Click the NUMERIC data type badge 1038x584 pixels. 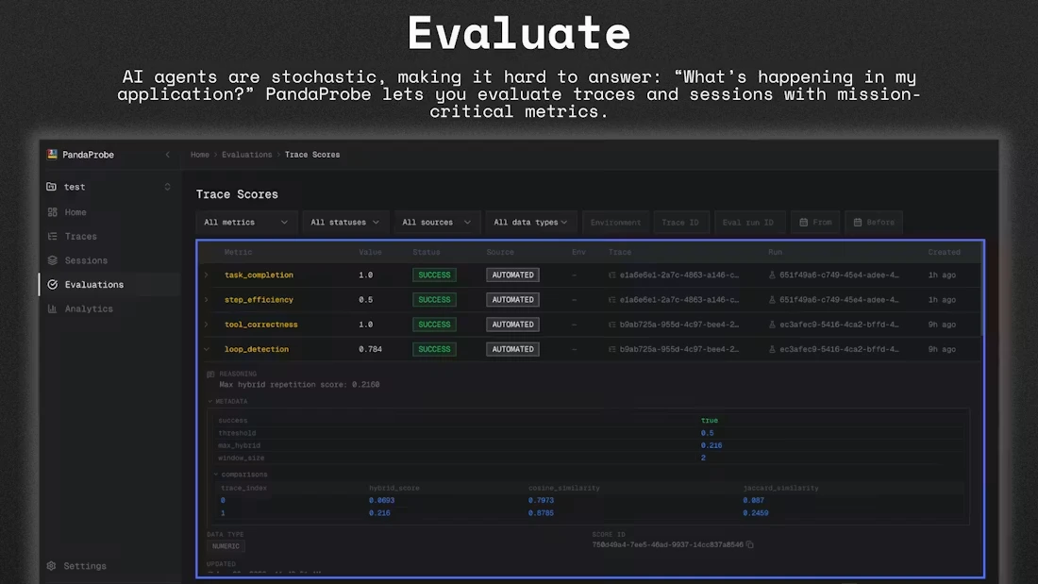(226, 546)
